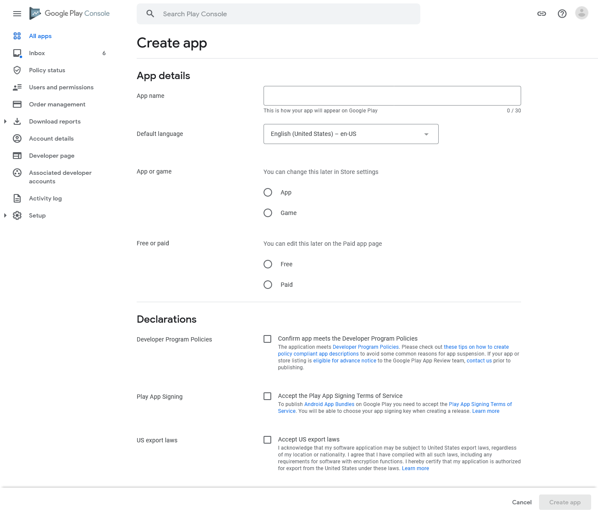Select the App radio button

(x=268, y=192)
